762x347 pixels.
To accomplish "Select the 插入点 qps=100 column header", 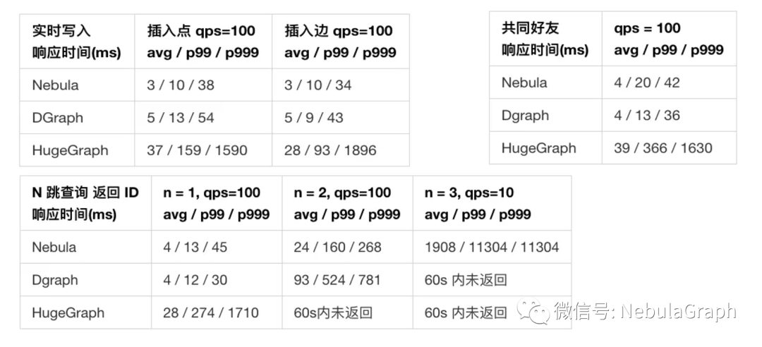I will pyautogui.click(x=203, y=42).
